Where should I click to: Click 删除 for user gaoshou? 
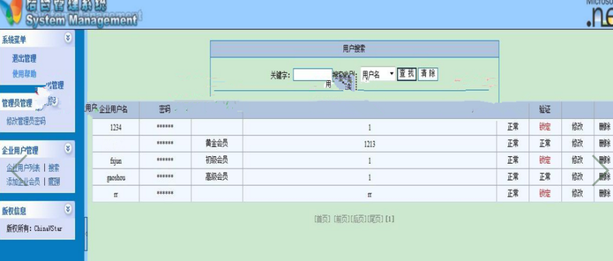(605, 177)
